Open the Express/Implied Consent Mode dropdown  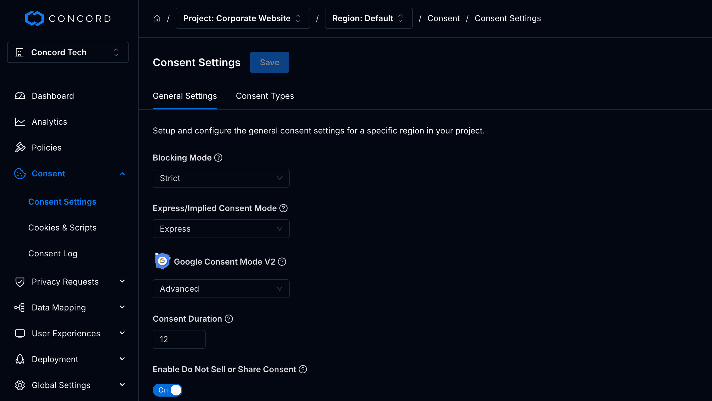coord(221,228)
